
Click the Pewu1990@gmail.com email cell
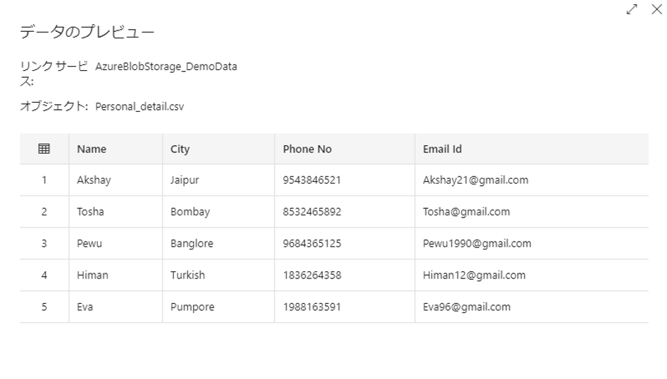(x=477, y=244)
